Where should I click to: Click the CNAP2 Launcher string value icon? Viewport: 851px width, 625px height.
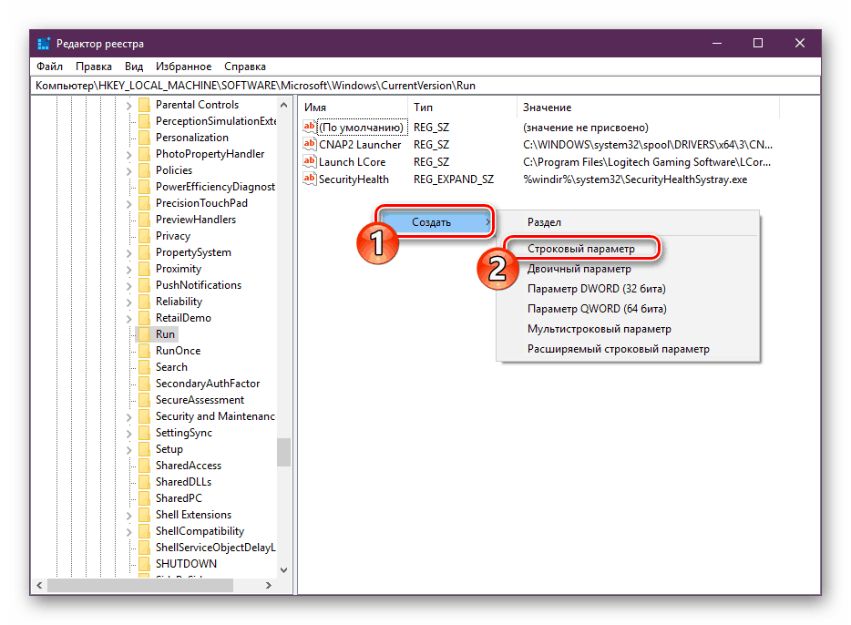pyautogui.click(x=310, y=144)
